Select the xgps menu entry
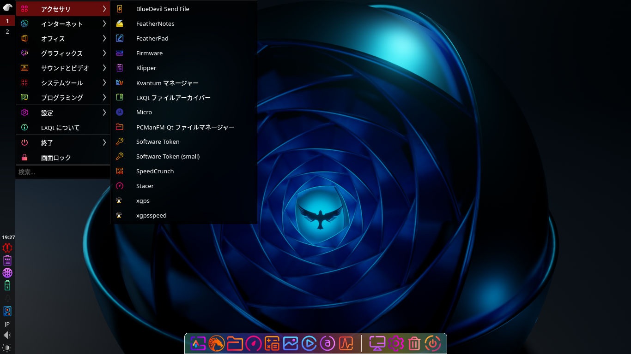Screen dimensions: 631x354 tap(184, 201)
